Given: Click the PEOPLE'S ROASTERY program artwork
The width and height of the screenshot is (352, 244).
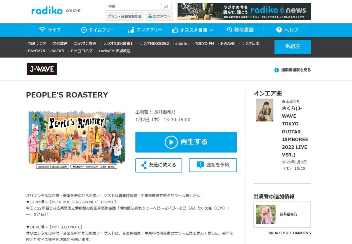Looking at the screenshot, I should (77, 140).
